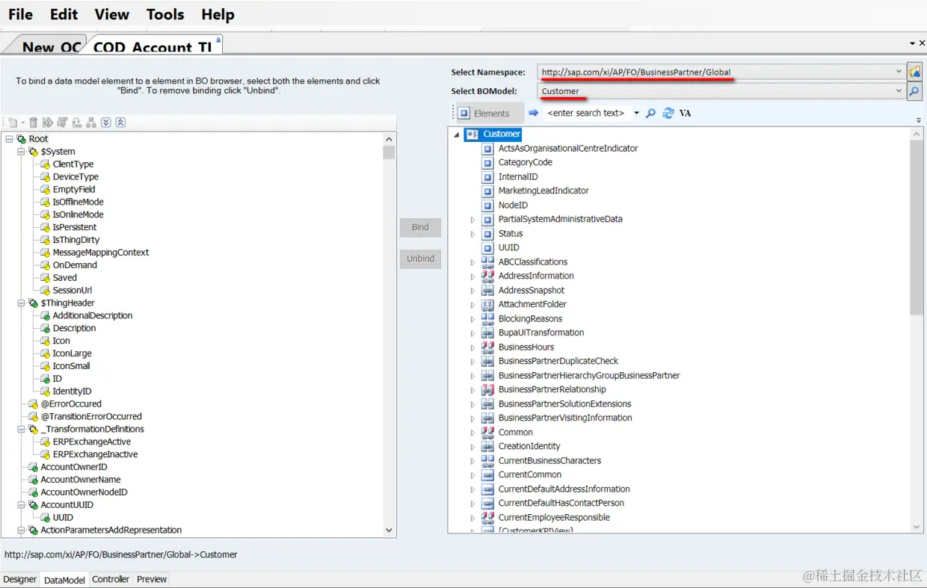
Task: Collapse the $ThingHeader node
Action: point(22,303)
